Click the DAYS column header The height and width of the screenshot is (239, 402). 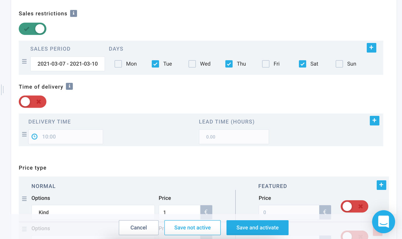tap(116, 49)
